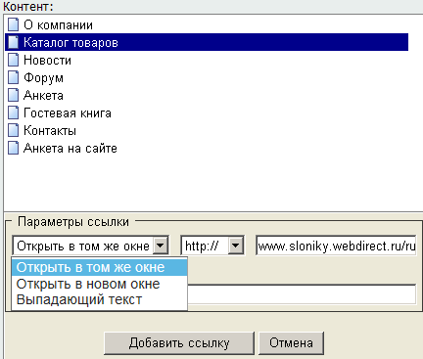
Task: Click the empty text field below URL
Action: tap(302, 294)
